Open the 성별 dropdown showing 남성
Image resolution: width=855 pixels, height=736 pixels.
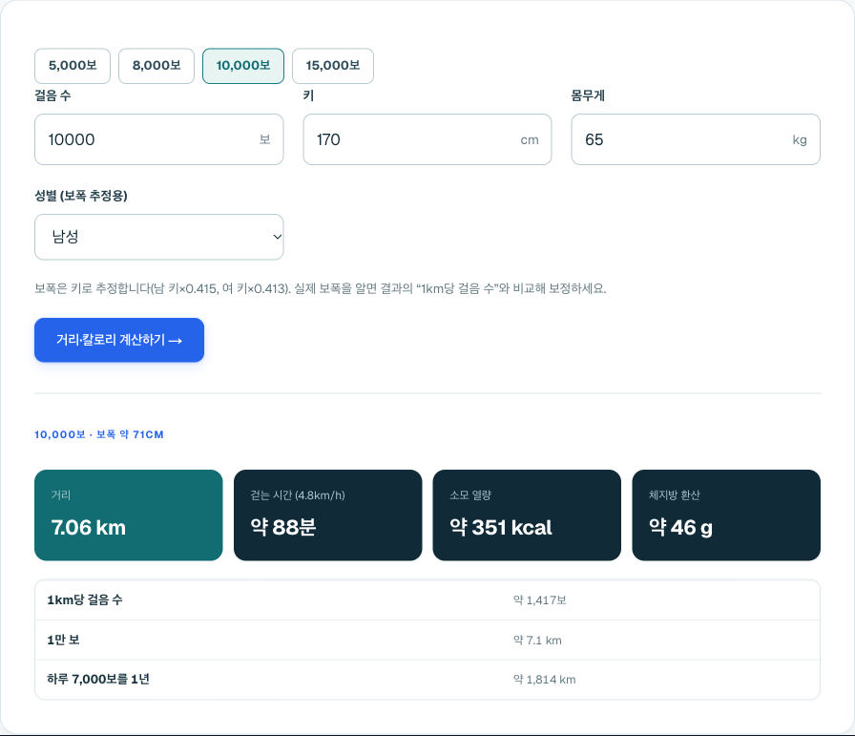click(x=158, y=237)
